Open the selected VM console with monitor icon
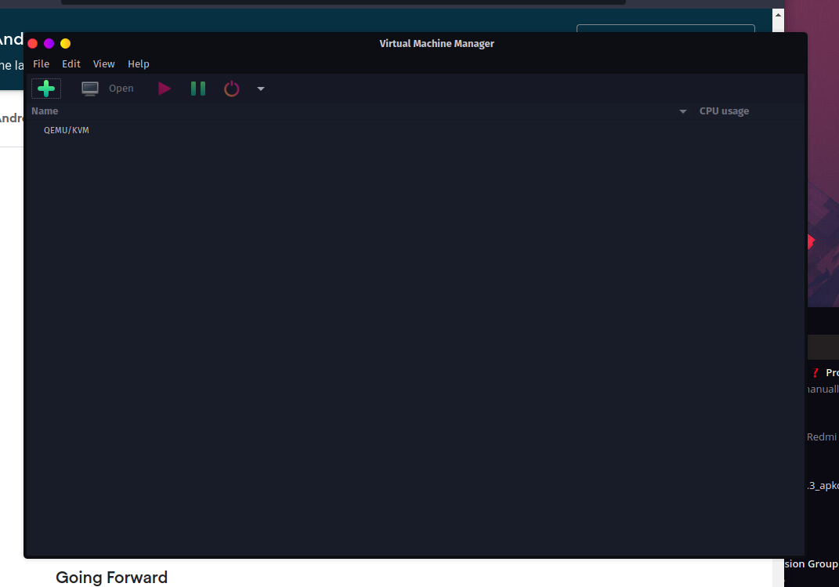839x587 pixels. tap(90, 89)
